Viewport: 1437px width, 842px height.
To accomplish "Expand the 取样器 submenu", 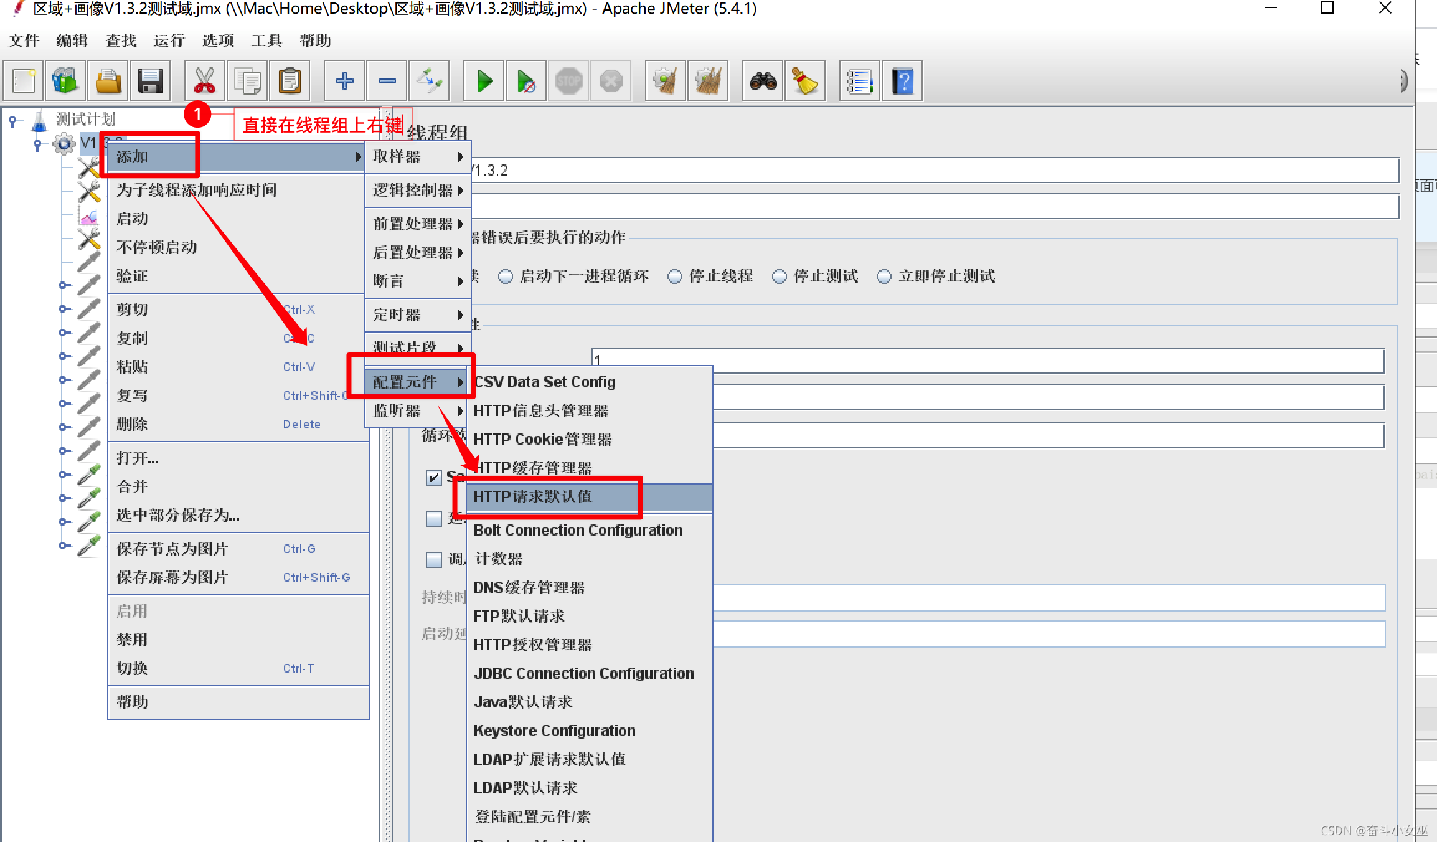I will coord(417,157).
